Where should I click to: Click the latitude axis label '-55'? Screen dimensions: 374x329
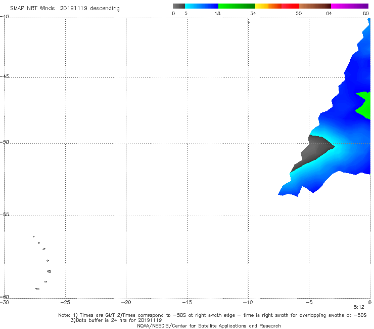(x=5, y=214)
